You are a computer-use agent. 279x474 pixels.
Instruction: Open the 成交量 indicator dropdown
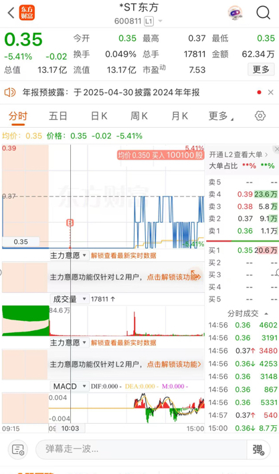tap(70, 299)
